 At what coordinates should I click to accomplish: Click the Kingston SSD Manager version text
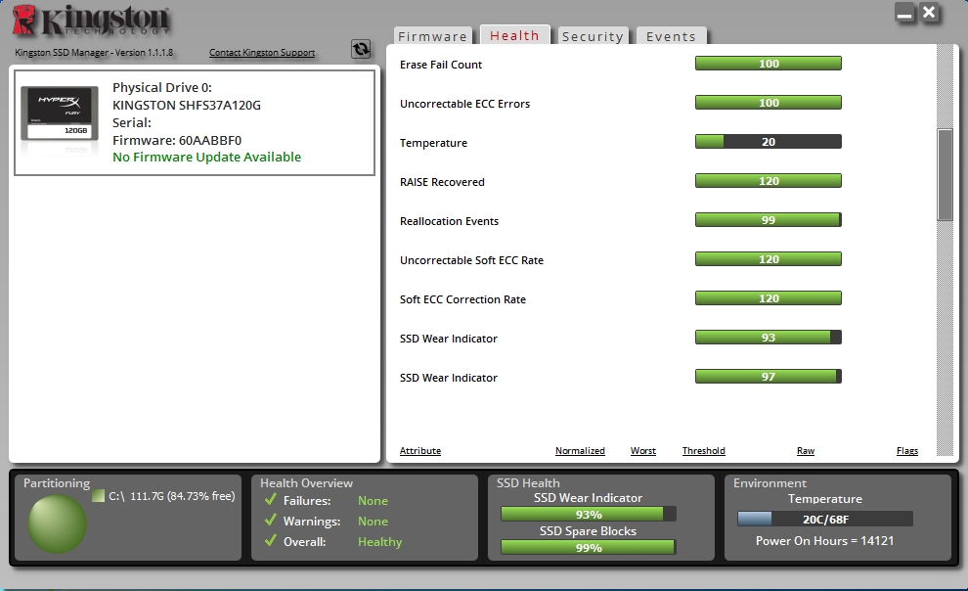tap(94, 53)
